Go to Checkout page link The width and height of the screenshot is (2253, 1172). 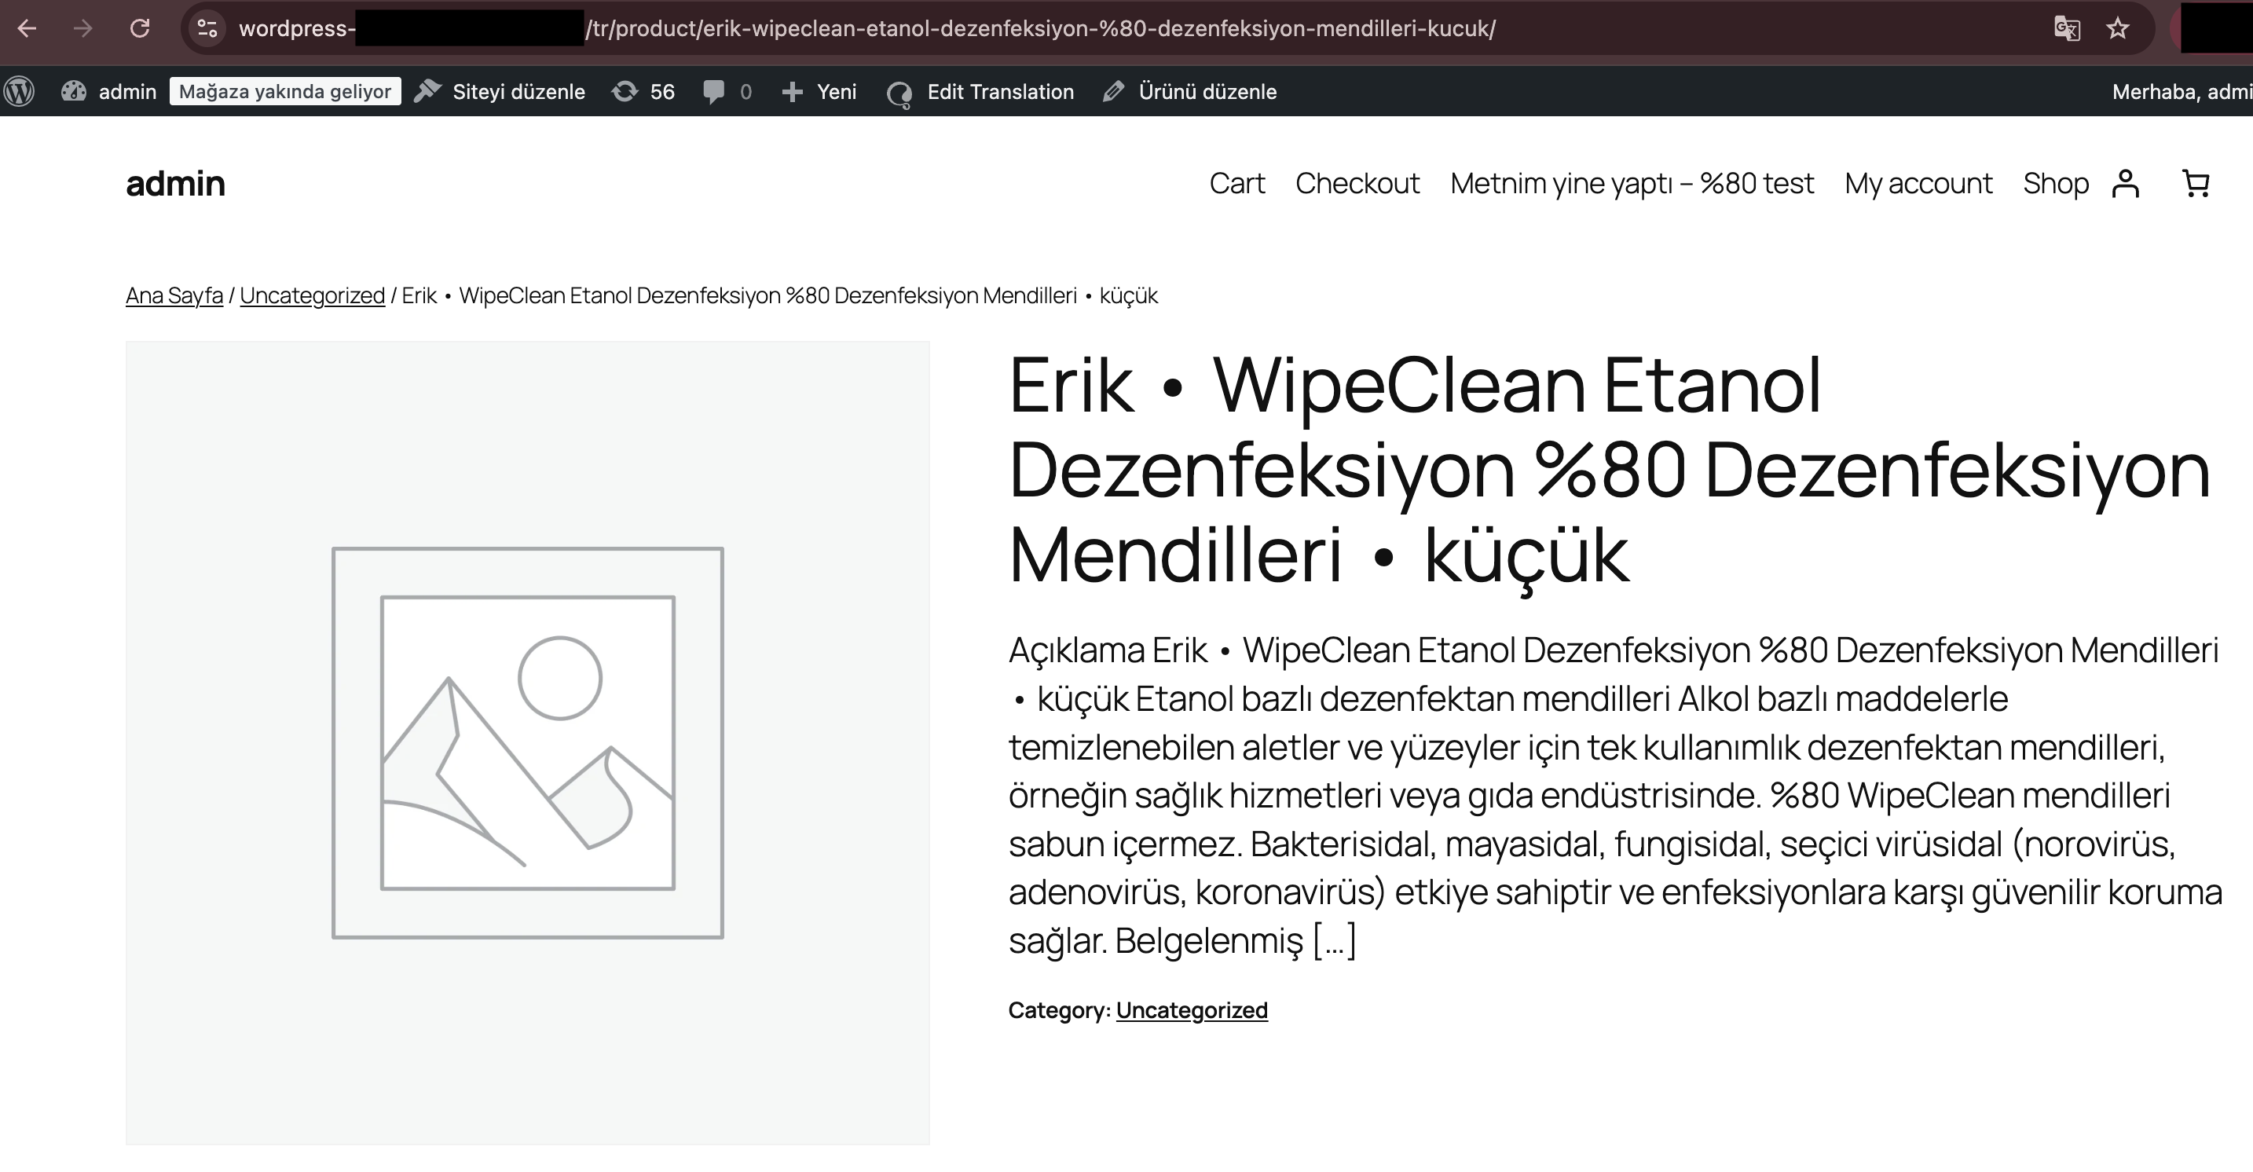(1357, 184)
